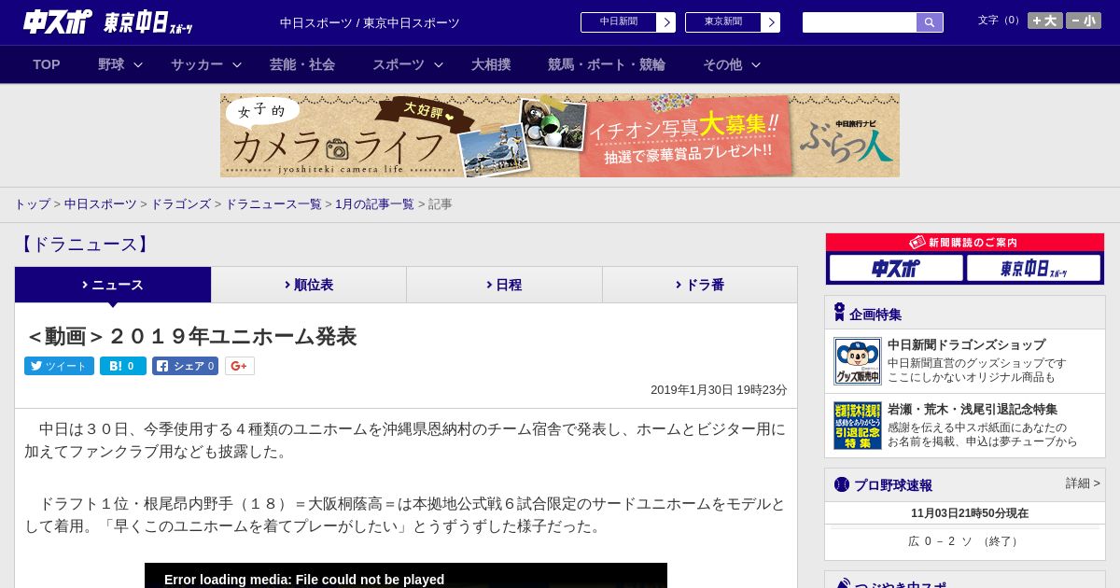The image size is (1120, 588).
Task: Increase text size with 大 button
Action: click(x=1045, y=21)
